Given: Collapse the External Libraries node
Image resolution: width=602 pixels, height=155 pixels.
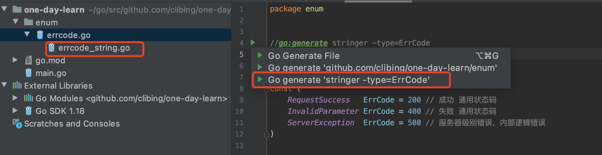Looking at the screenshot, I should (x=4, y=85).
